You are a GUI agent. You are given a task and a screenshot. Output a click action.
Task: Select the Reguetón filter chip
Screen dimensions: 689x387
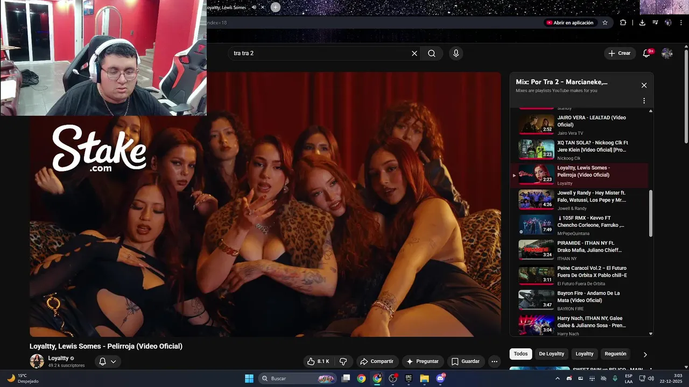[616, 354]
